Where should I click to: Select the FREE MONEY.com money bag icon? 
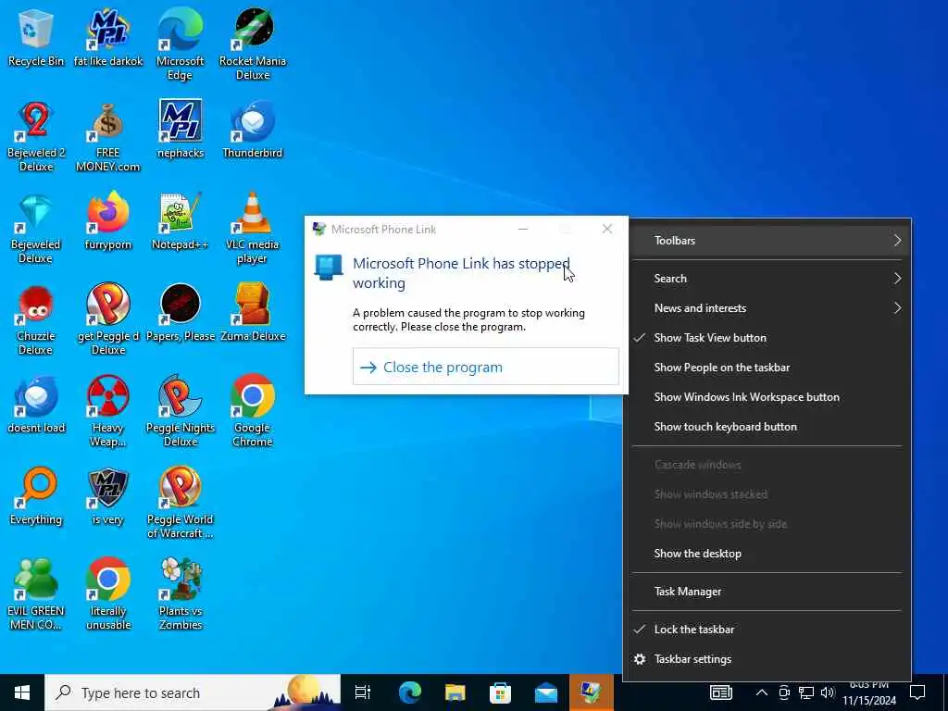(x=108, y=135)
